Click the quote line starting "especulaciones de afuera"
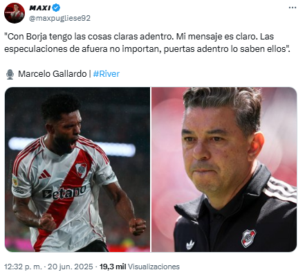The image size is (305, 279). click(147, 49)
